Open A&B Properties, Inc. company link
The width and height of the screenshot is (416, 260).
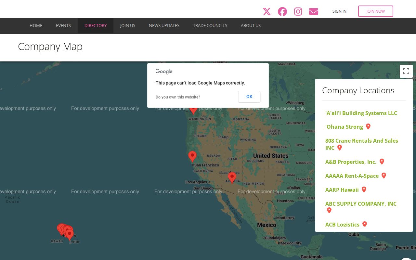pyautogui.click(x=351, y=162)
